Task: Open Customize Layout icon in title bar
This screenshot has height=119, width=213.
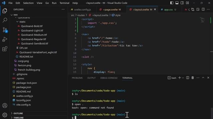Action: tap(187, 3)
